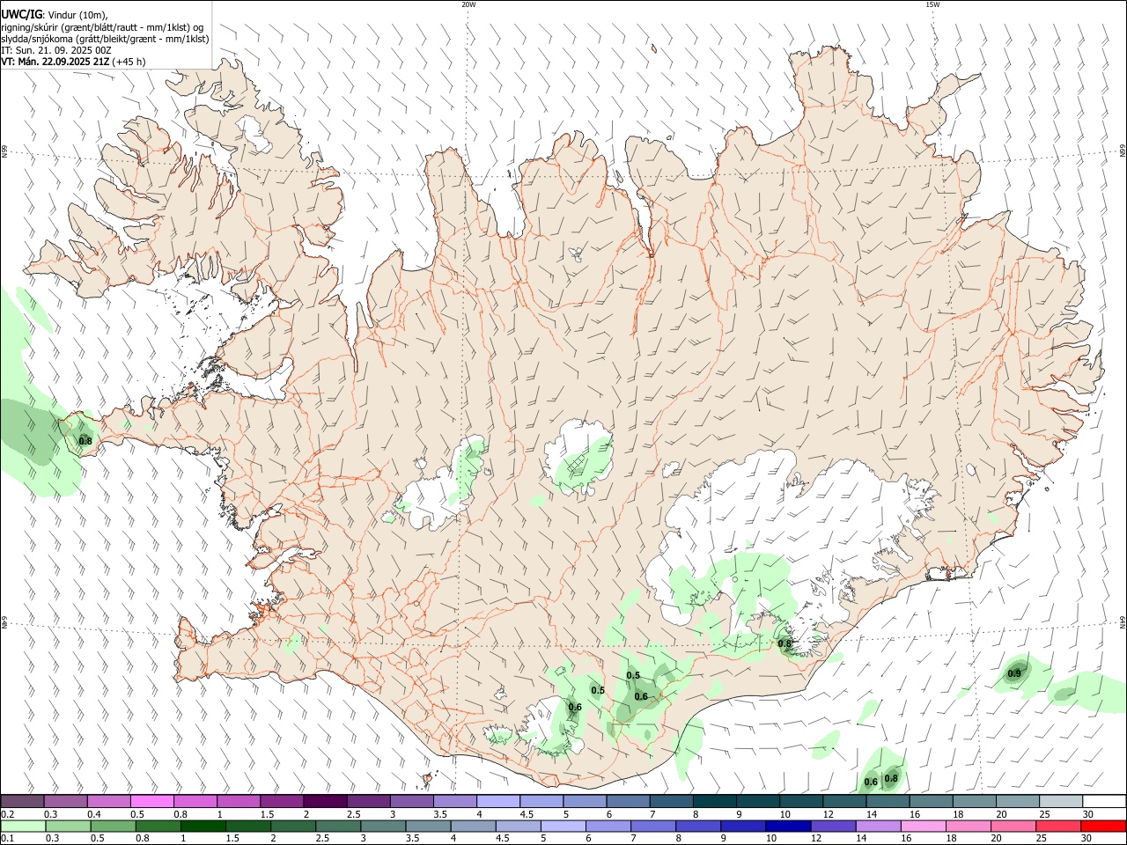Click the 0.5 value directly above 0.6
Viewport: 1127px width, 845px height.
pos(633,675)
